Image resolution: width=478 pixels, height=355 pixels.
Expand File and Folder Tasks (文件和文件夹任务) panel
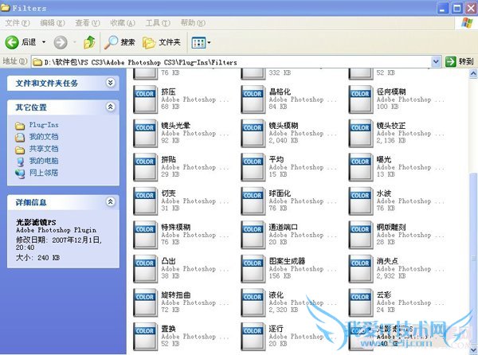coord(110,83)
